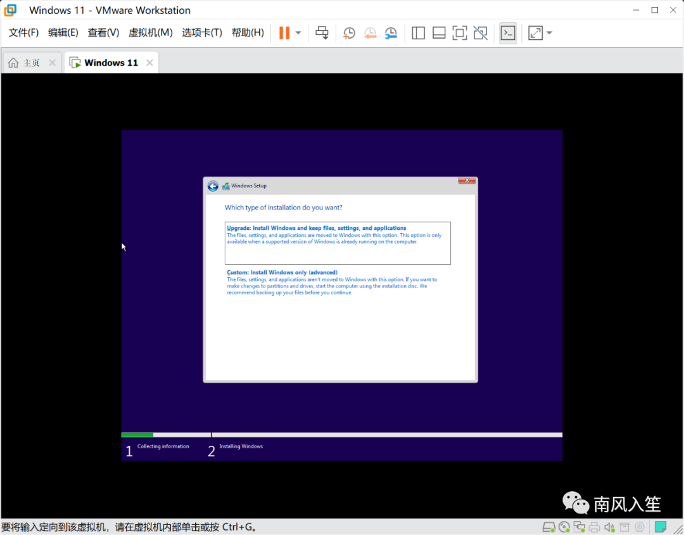Open the 查看(V) menu
Image resolution: width=684 pixels, height=535 pixels.
(103, 33)
